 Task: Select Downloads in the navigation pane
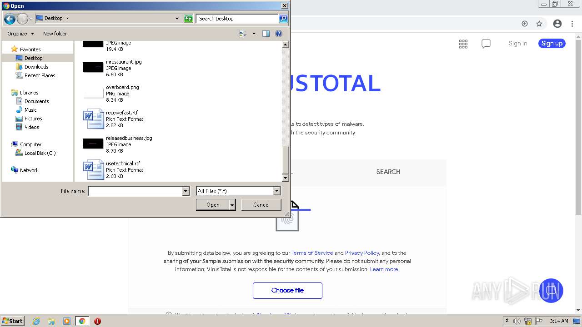click(x=36, y=67)
